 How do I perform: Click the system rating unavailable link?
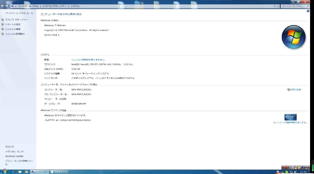pyautogui.click(x=88, y=60)
